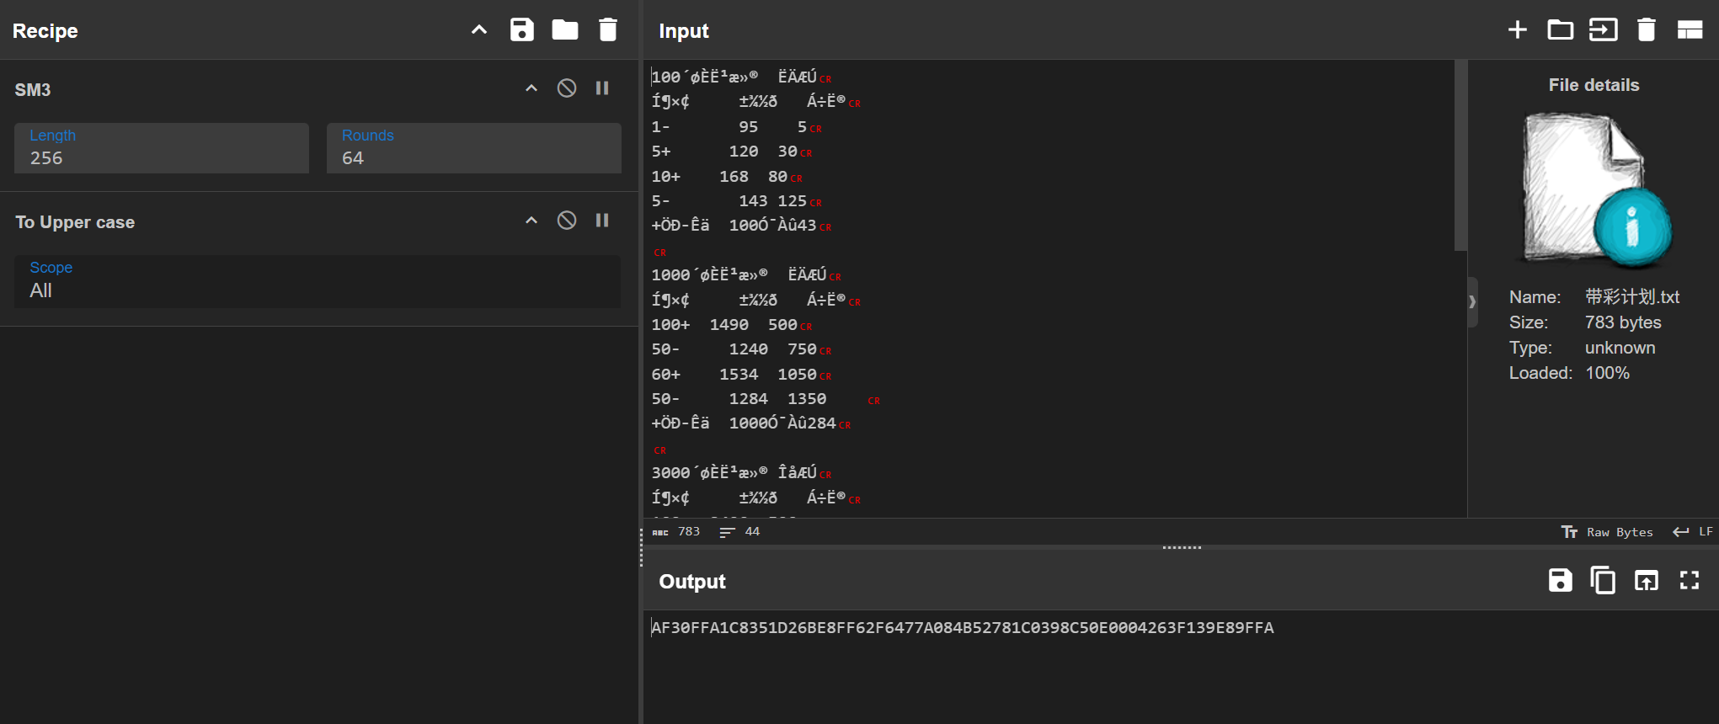The width and height of the screenshot is (1719, 724).
Task: Collapse the SM3 operation arguments
Action: 531,88
